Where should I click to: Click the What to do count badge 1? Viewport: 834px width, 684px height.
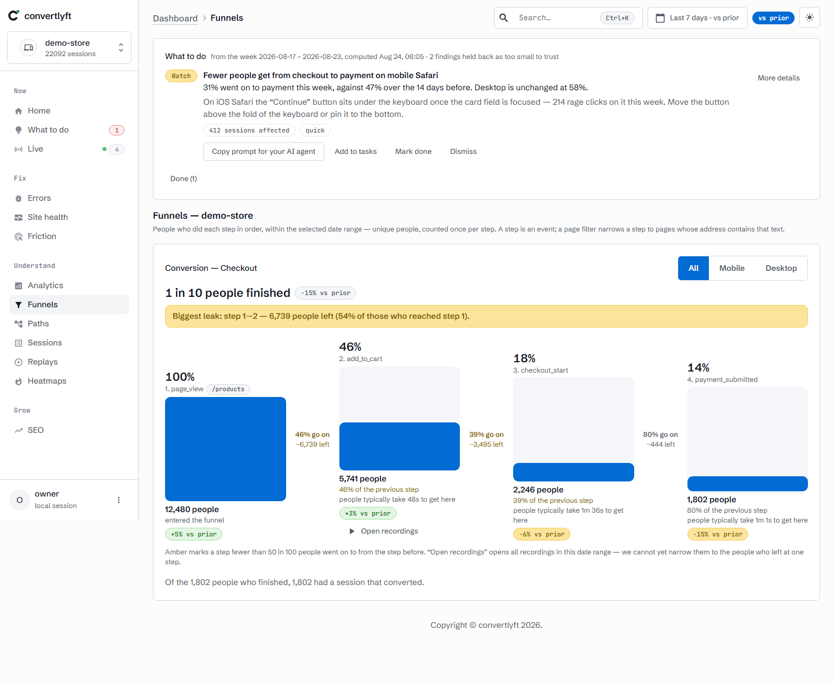click(116, 130)
